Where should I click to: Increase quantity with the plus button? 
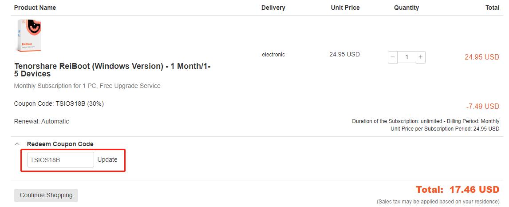(420, 57)
